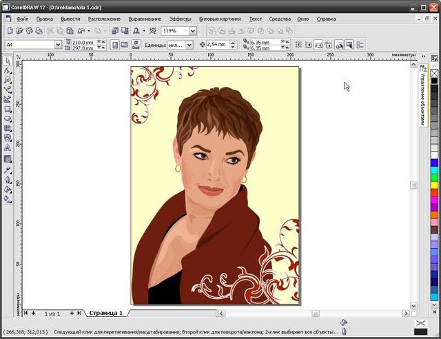Screen dimensions: 441x339
Task: Select the Shape tool
Action: point(8,70)
